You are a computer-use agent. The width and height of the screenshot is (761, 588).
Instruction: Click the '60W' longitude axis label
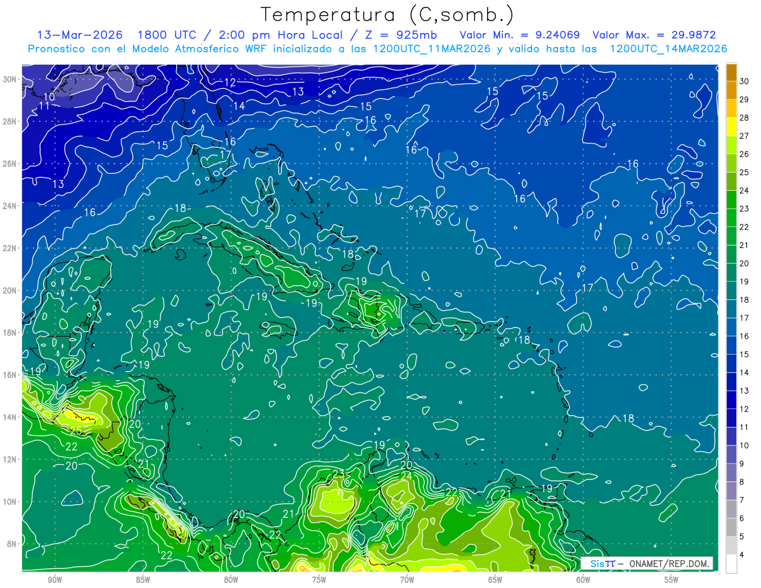click(x=583, y=580)
